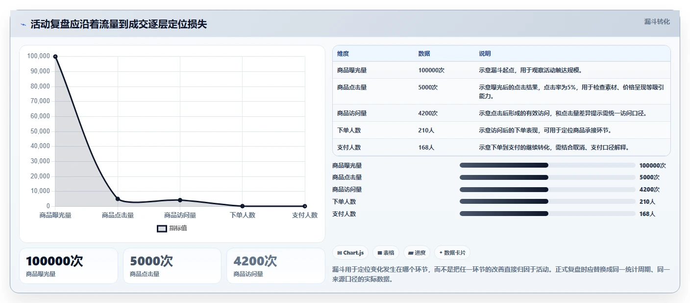Click the description mentioning 统一访问口径

[564, 113]
